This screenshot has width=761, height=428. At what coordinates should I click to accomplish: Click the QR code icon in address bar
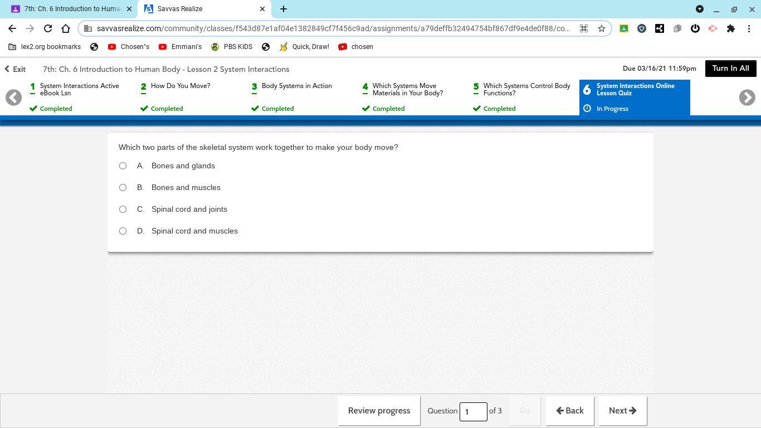click(x=584, y=28)
